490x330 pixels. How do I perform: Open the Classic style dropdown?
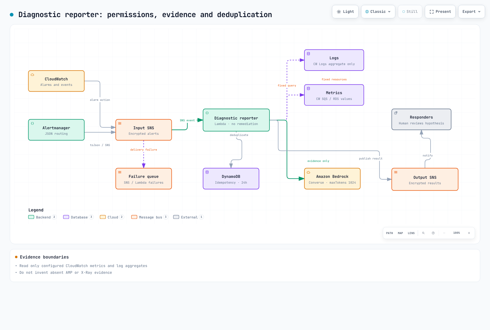(378, 12)
